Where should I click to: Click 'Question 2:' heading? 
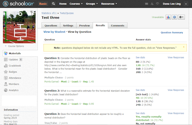tap(52, 91)
